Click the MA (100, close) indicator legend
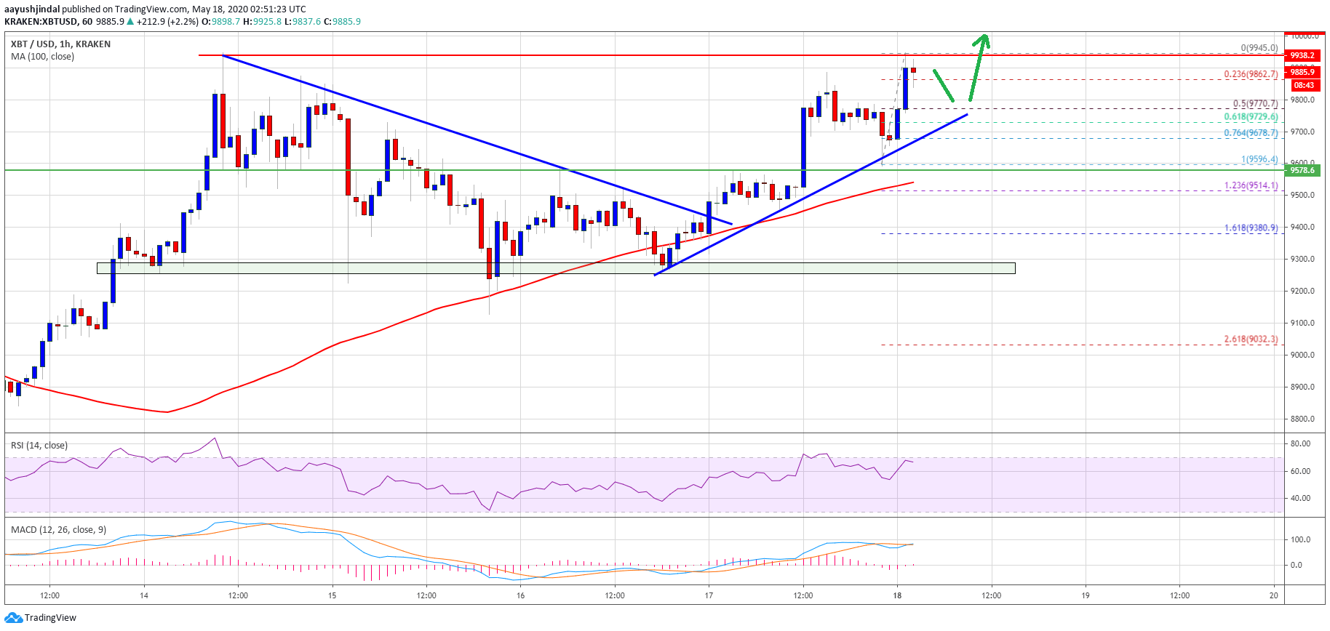The height and width of the screenshot is (631, 1330). tap(42, 57)
